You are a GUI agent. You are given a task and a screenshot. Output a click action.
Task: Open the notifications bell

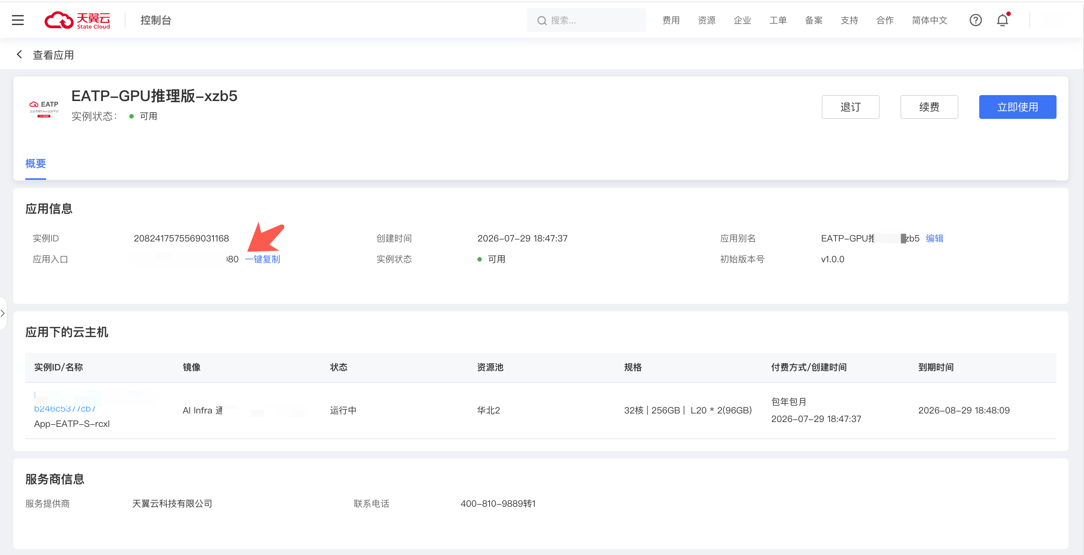[x=1002, y=20]
